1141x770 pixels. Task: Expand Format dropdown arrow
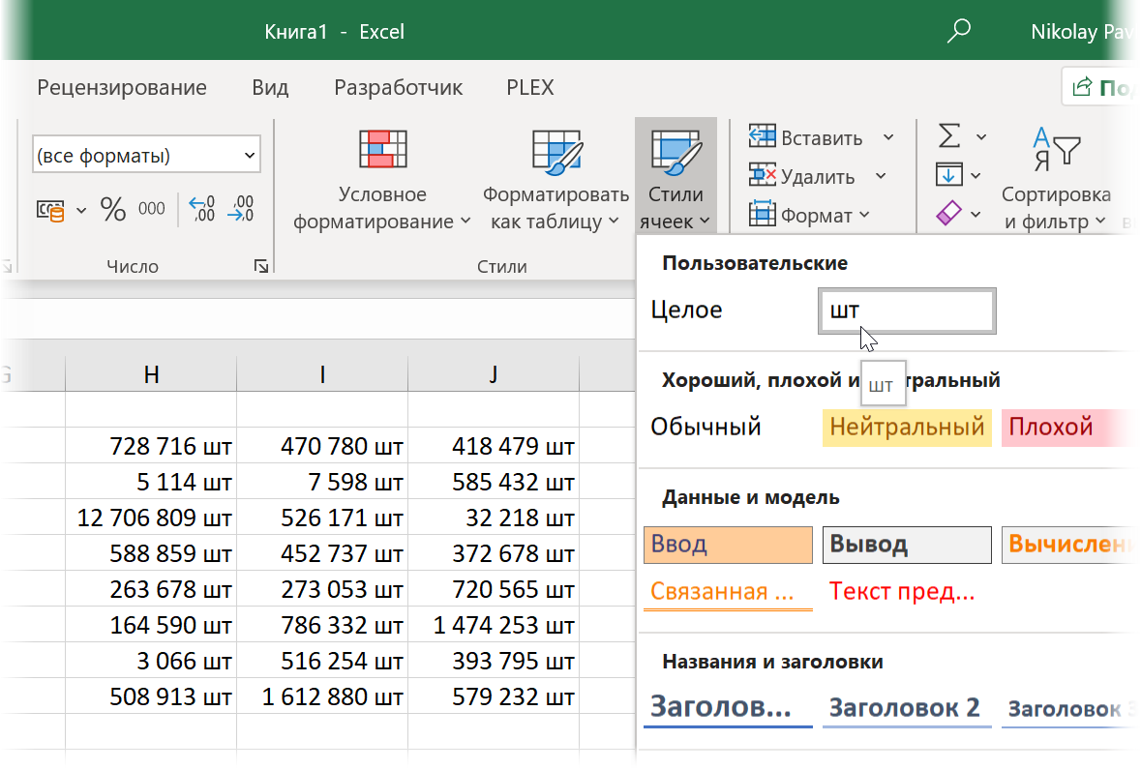tap(864, 215)
